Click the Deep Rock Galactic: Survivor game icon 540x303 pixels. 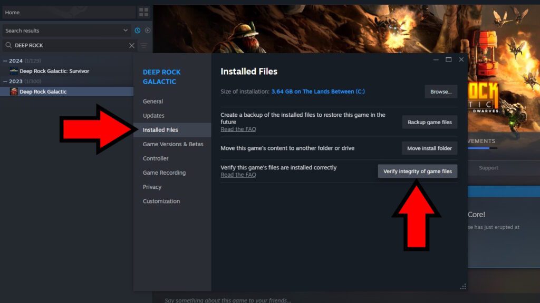point(14,71)
